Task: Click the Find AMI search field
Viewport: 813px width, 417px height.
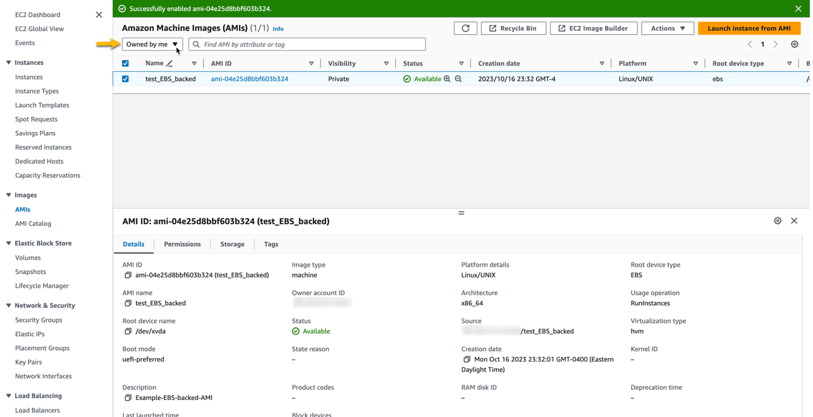Action: [307, 44]
